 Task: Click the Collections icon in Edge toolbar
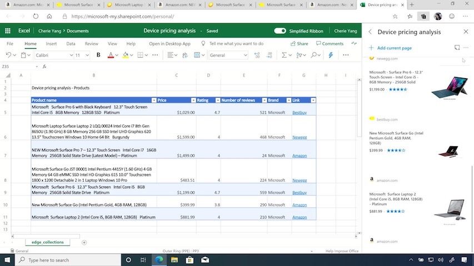point(423,17)
